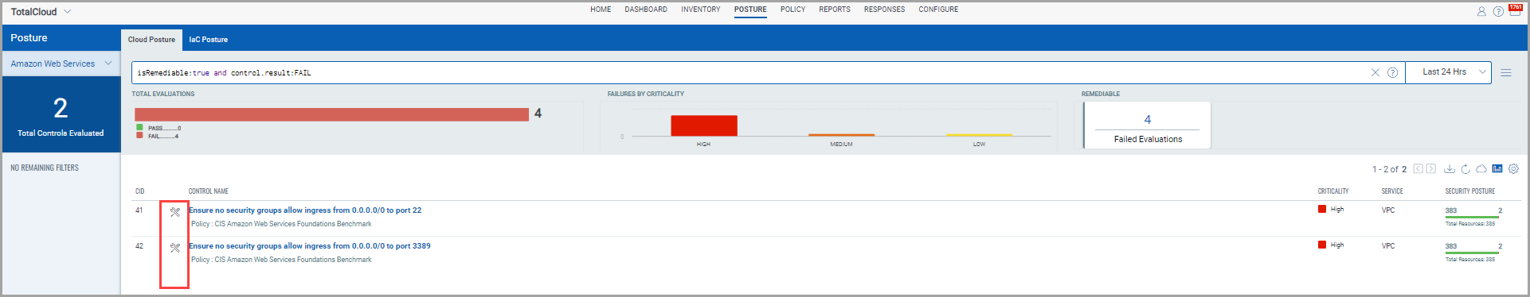Open control for ingress to port 22

[x=305, y=210]
